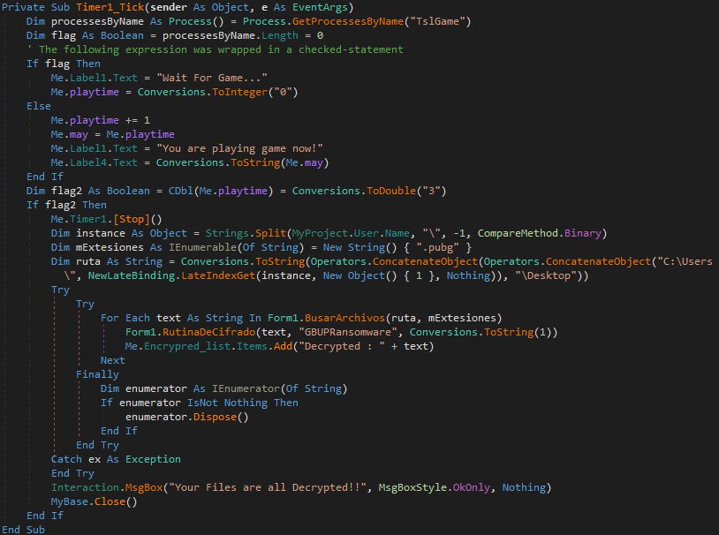Screen dimensions: 719x535
Task: Click the BusarArchivos method call
Action: point(344,318)
